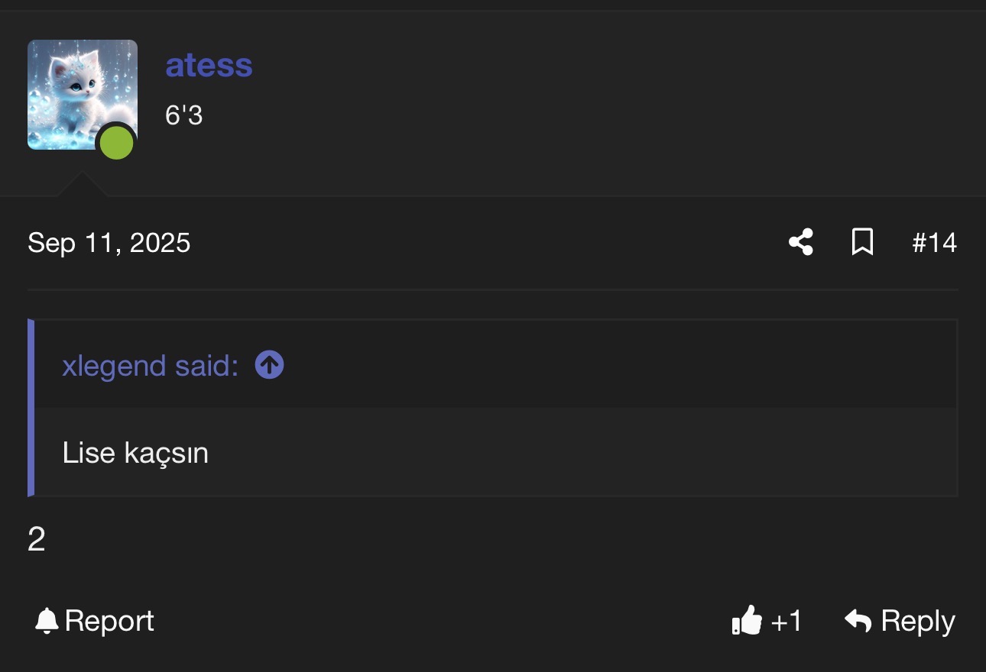The image size is (986, 672).
Task: Click the +1 reaction label
Action: click(x=786, y=622)
